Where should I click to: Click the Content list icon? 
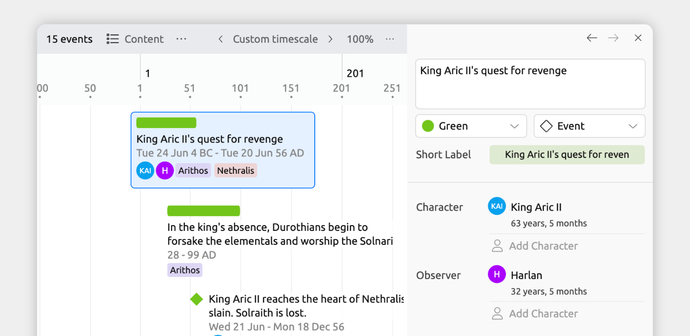tap(112, 39)
